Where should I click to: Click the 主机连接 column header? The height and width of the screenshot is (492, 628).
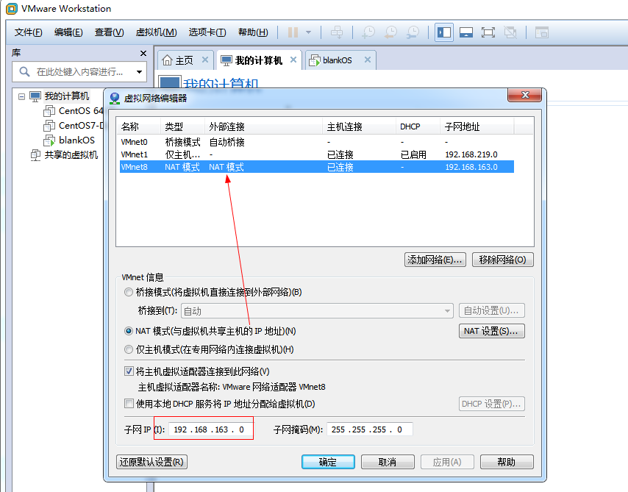pyautogui.click(x=360, y=126)
